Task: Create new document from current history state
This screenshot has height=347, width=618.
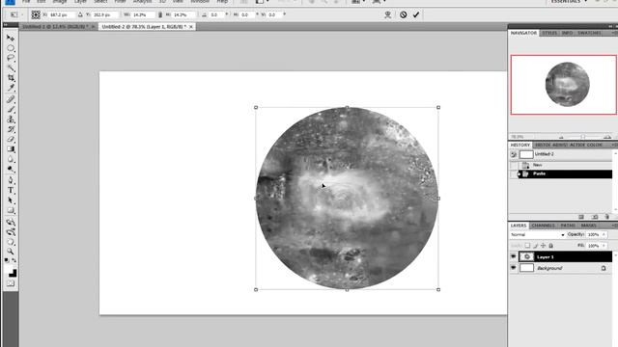Action: point(581,217)
